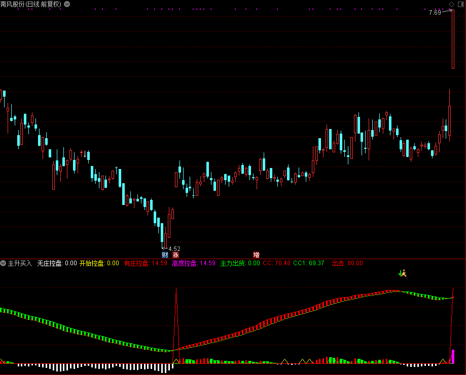
Task: Click the magenta 高度控盘 14.59 label
Action: 193,263
